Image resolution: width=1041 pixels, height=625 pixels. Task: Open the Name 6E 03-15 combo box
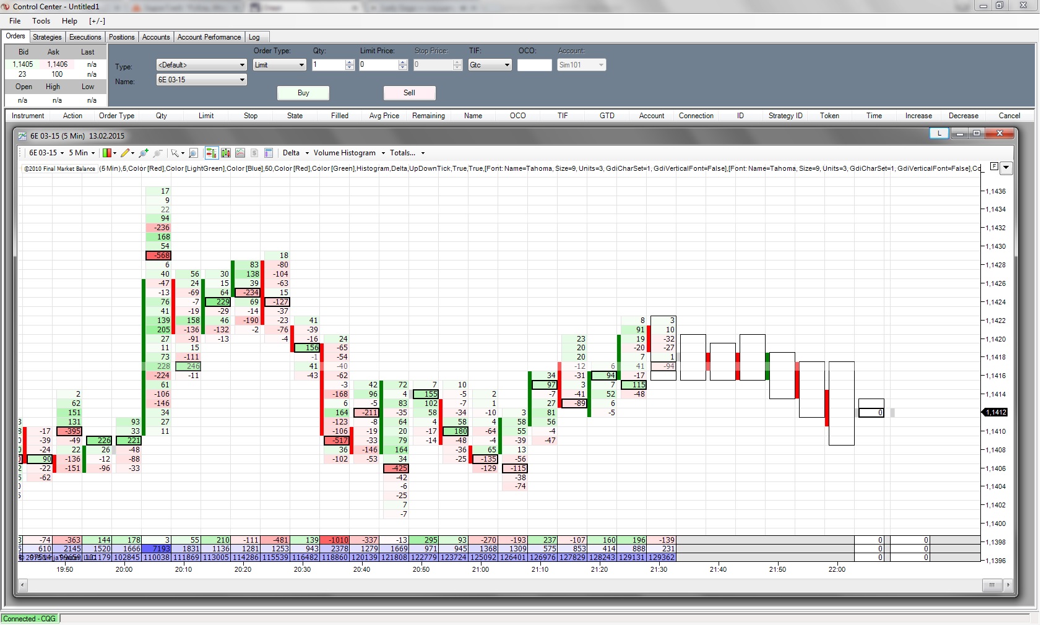(x=201, y=80)
